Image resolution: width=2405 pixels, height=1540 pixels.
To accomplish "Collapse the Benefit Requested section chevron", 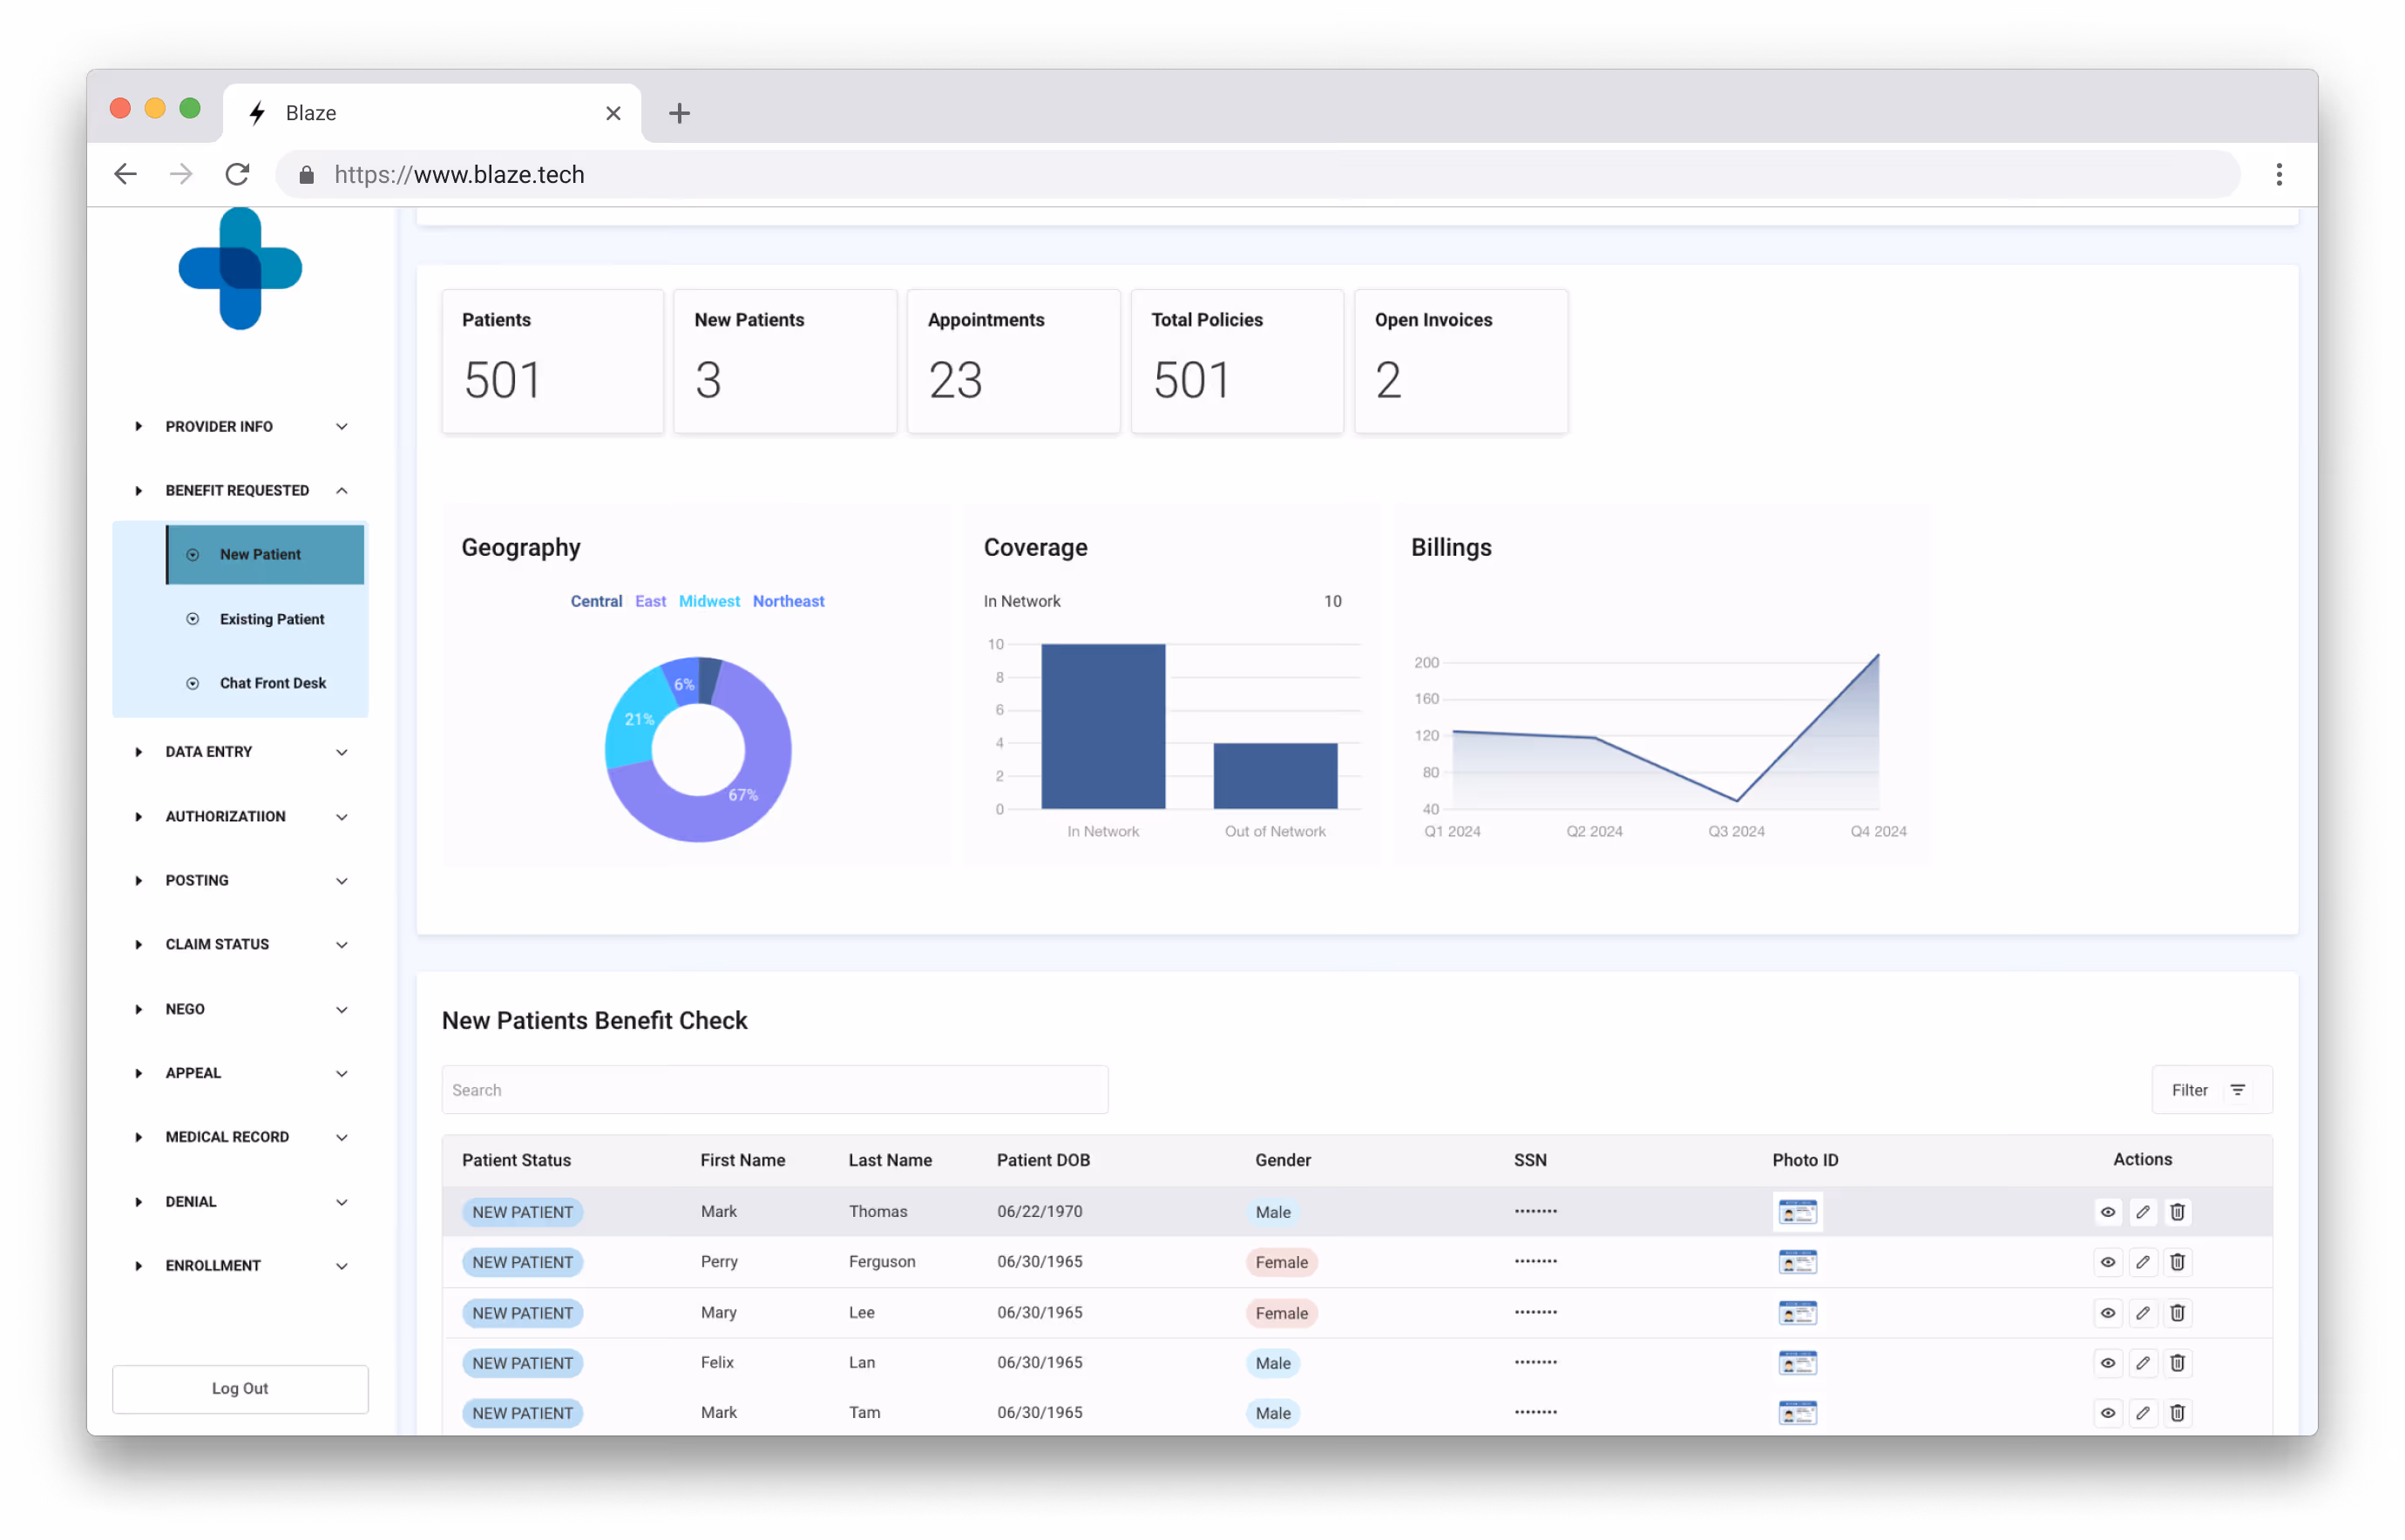I will 341,490.
